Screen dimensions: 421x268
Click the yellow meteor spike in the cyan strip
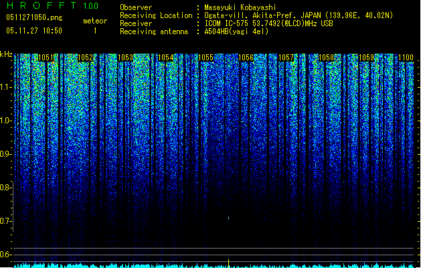pos(228,263)
